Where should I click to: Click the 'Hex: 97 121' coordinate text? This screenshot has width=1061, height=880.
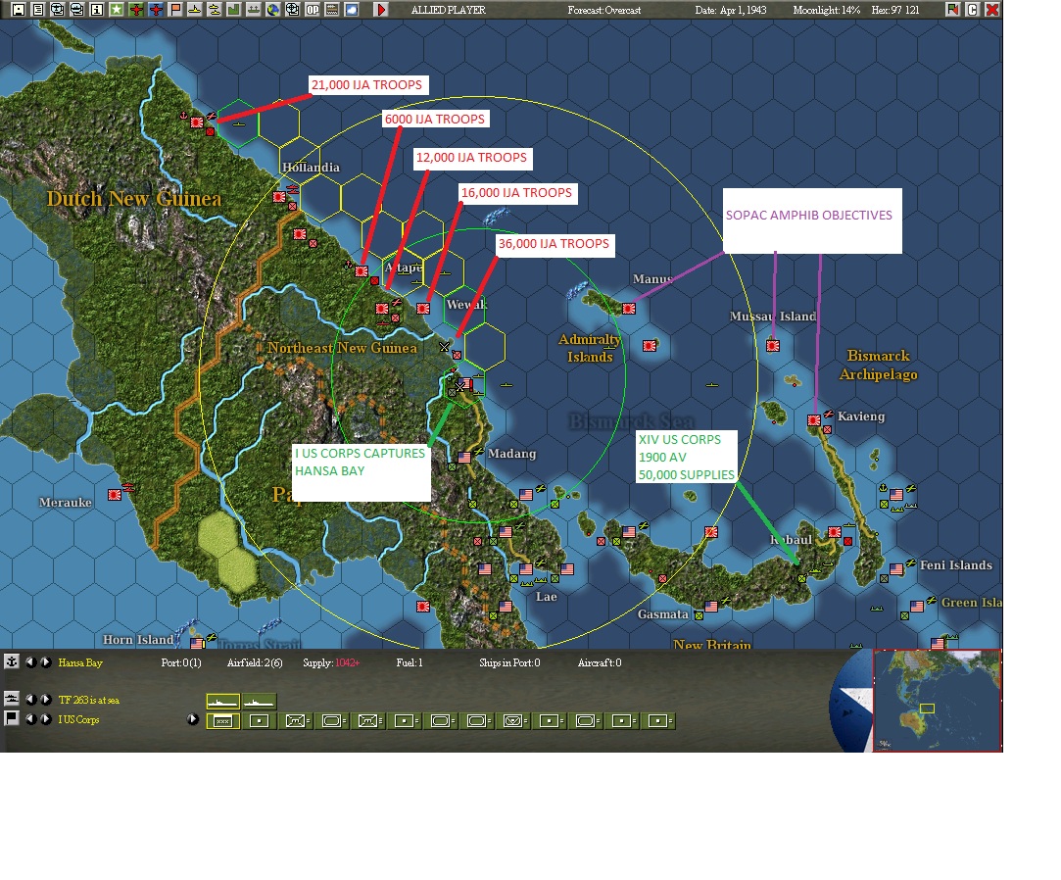click(895, 10)
